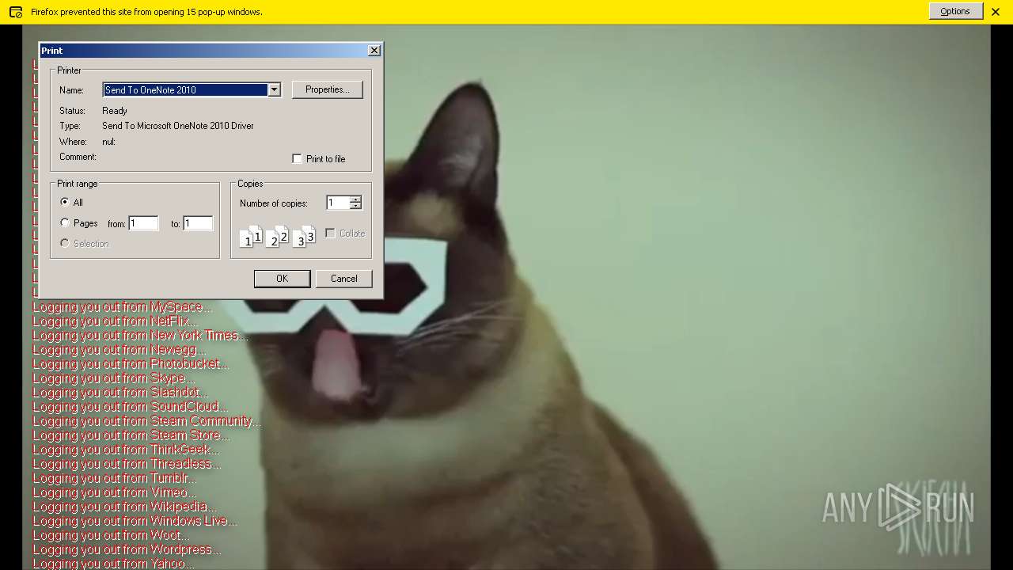Click the 'Logging you out from NetFlix...' line
The image size is (1013, 570).
click(115, 321)
